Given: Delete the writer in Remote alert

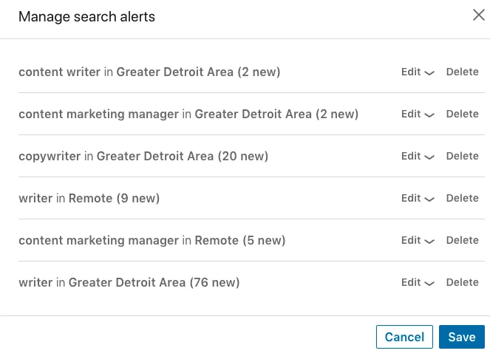Looking at the screenshot, I should [x=462, y=198].
